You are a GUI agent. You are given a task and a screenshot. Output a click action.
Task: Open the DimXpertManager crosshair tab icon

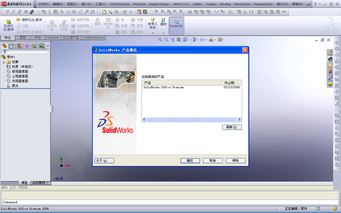click(x=27, y=46)
